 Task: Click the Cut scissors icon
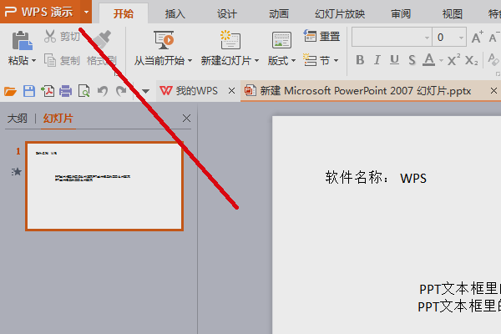coord(50,37)
